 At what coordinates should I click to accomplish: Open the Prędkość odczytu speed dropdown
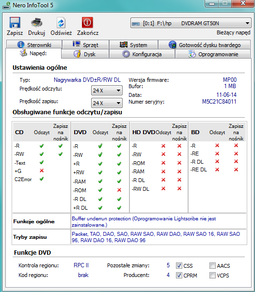pos(107,91)
